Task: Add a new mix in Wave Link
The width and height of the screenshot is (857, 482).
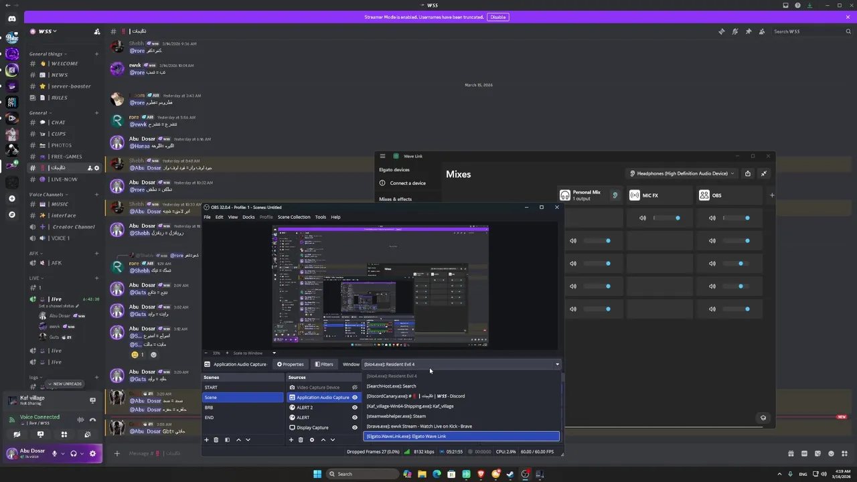Action: click(x=772, y=195)
